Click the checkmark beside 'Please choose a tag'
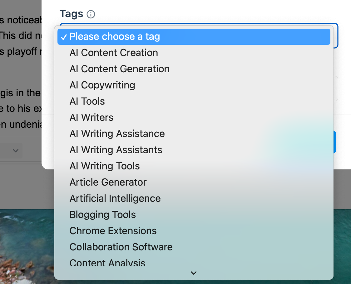 [64, 37]
